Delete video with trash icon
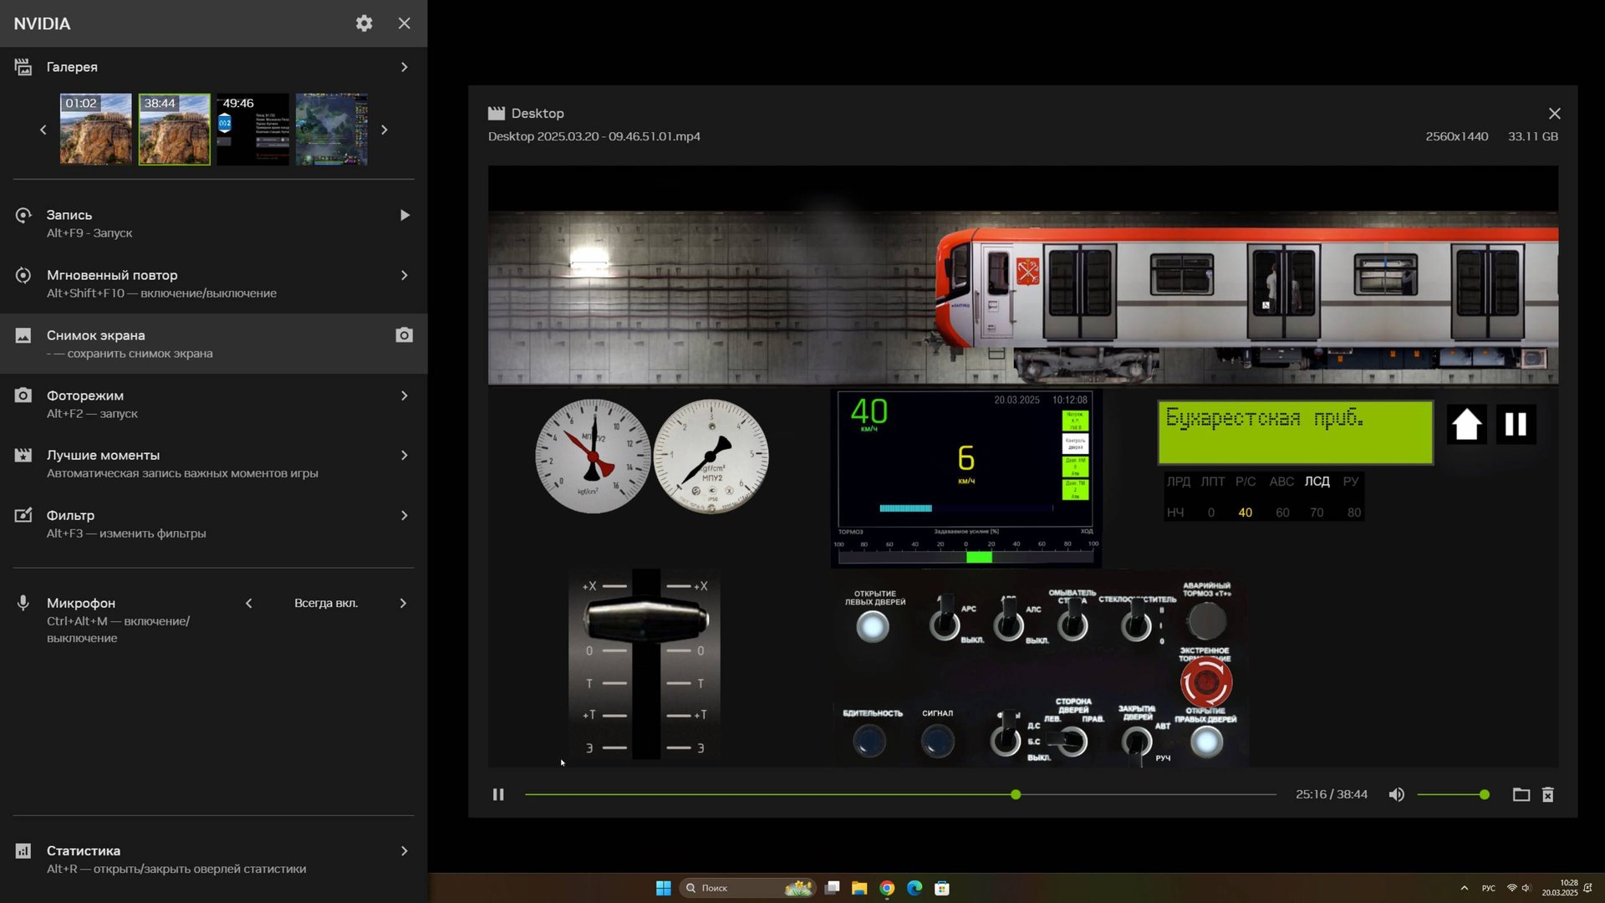 tap(1547, 794)
